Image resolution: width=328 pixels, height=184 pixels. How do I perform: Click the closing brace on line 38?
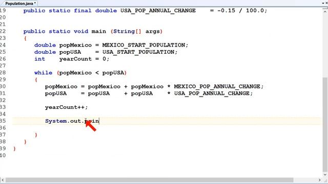[25, 142]
